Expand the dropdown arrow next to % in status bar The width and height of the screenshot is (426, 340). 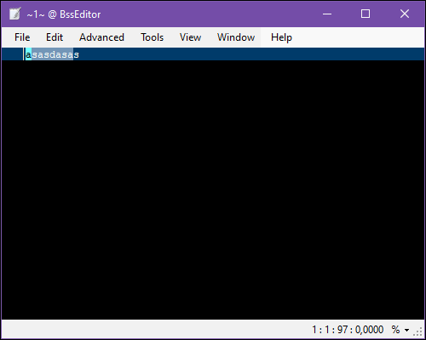tap(407, 330)
